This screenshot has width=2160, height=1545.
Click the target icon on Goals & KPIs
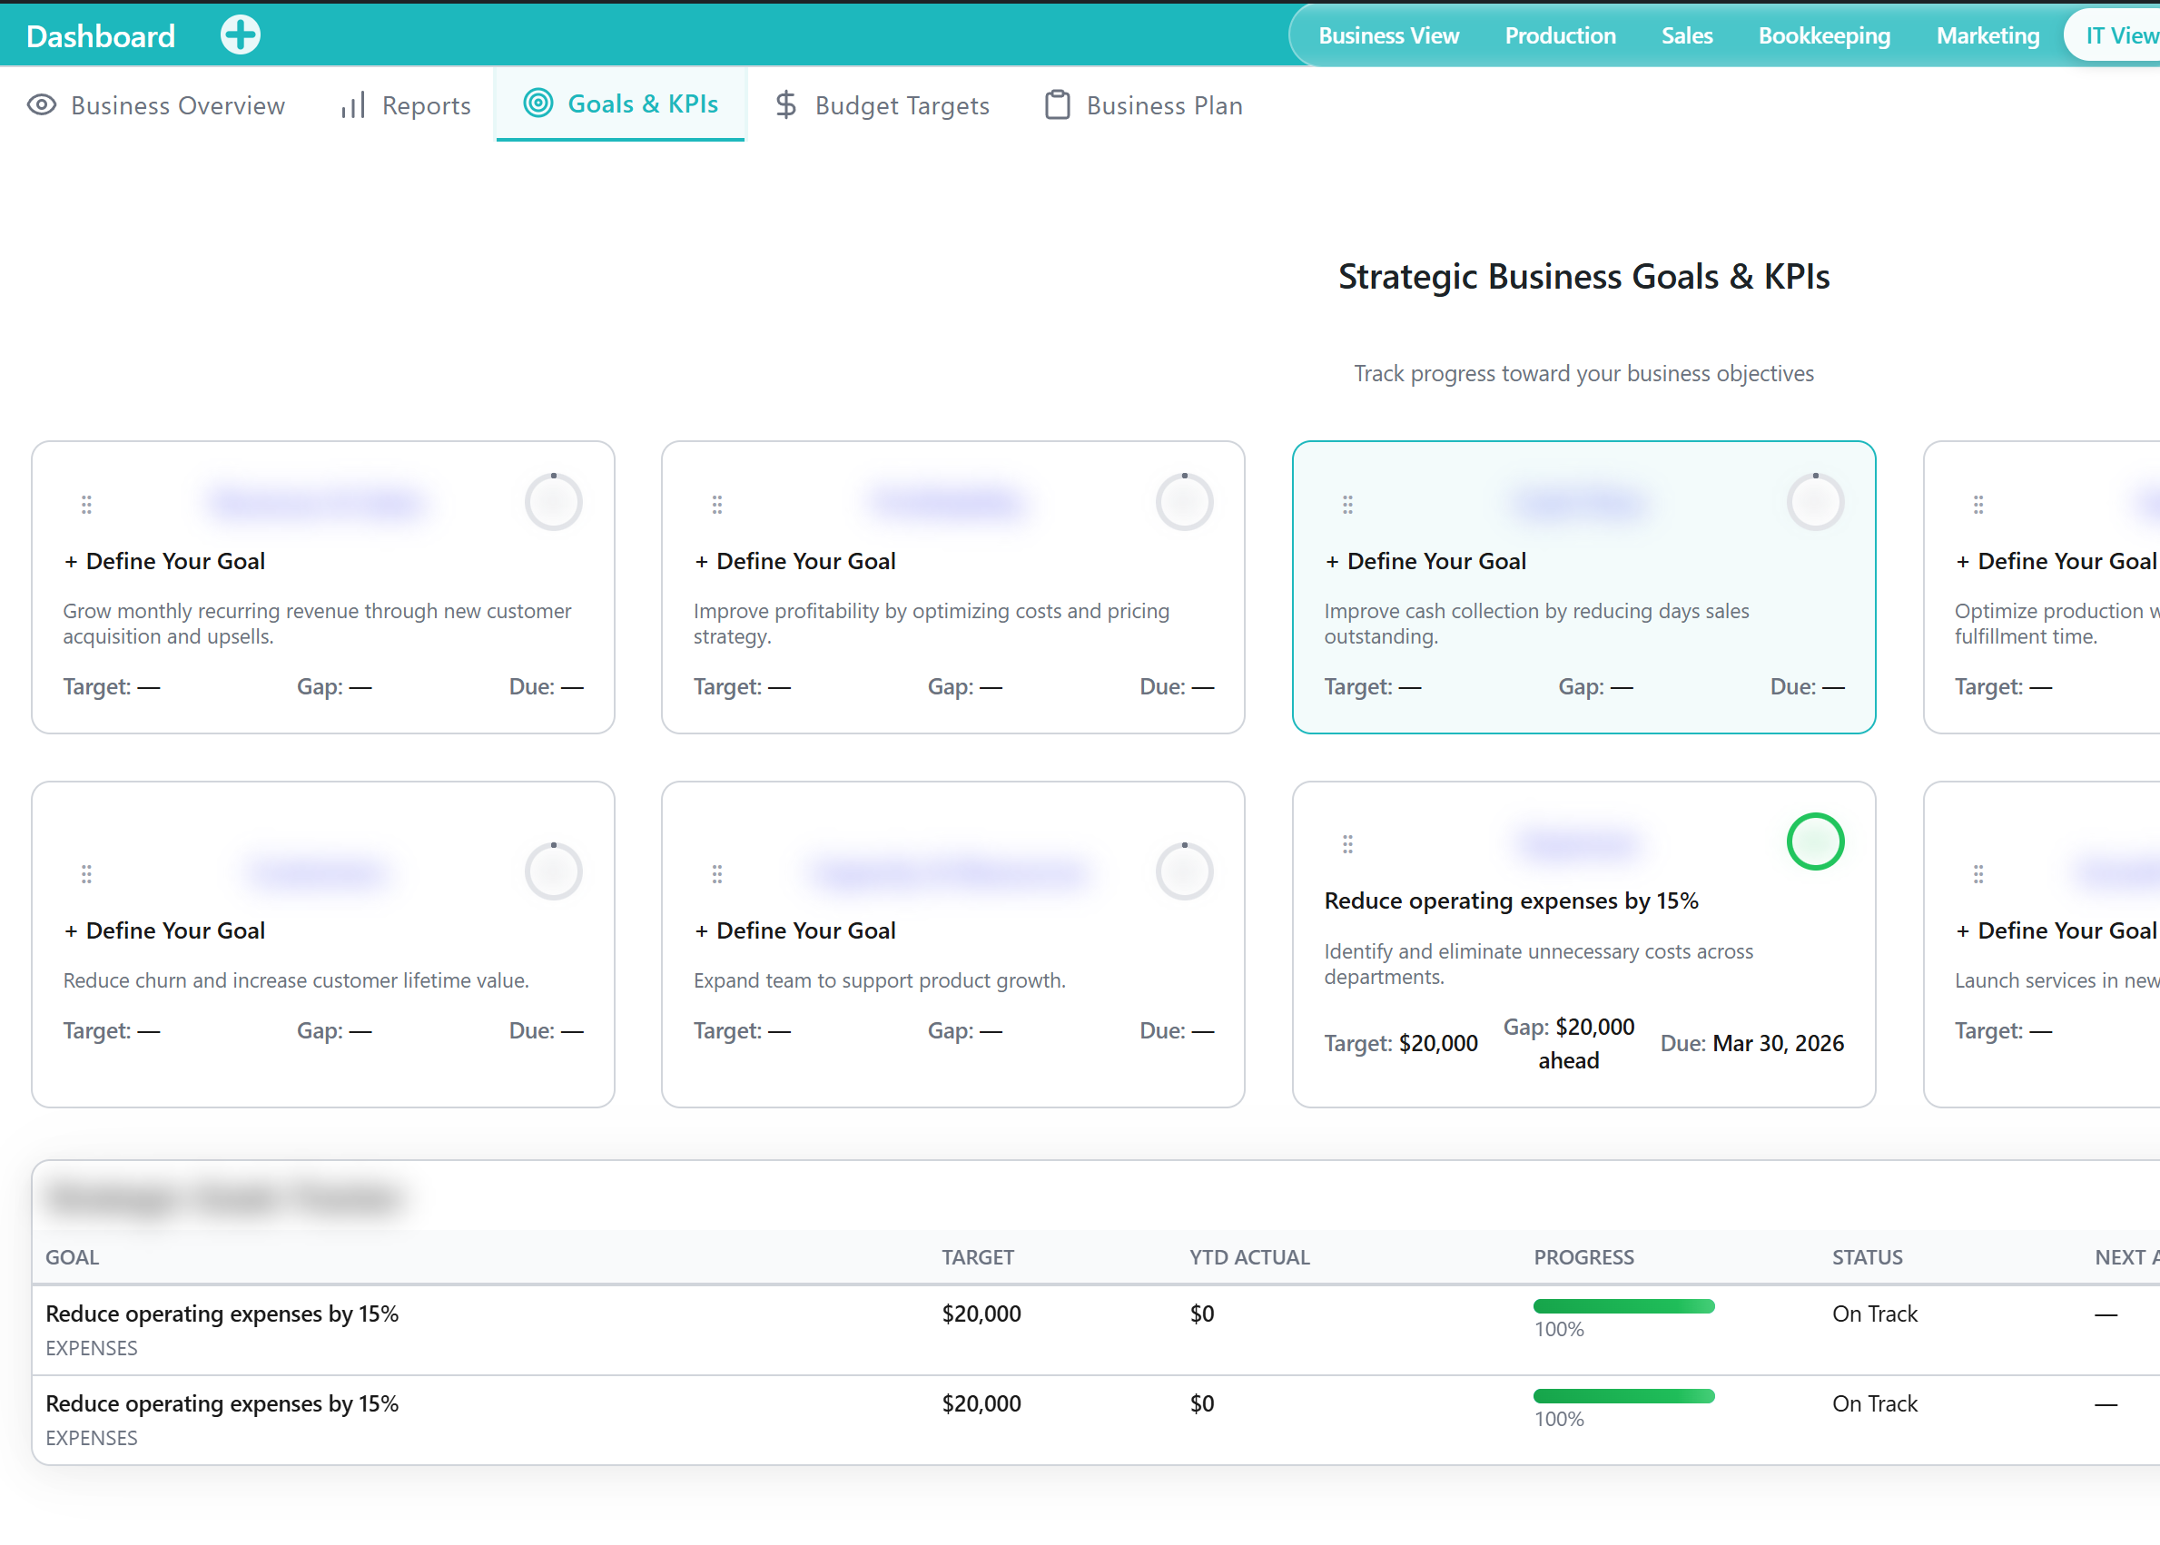(538, 103)
